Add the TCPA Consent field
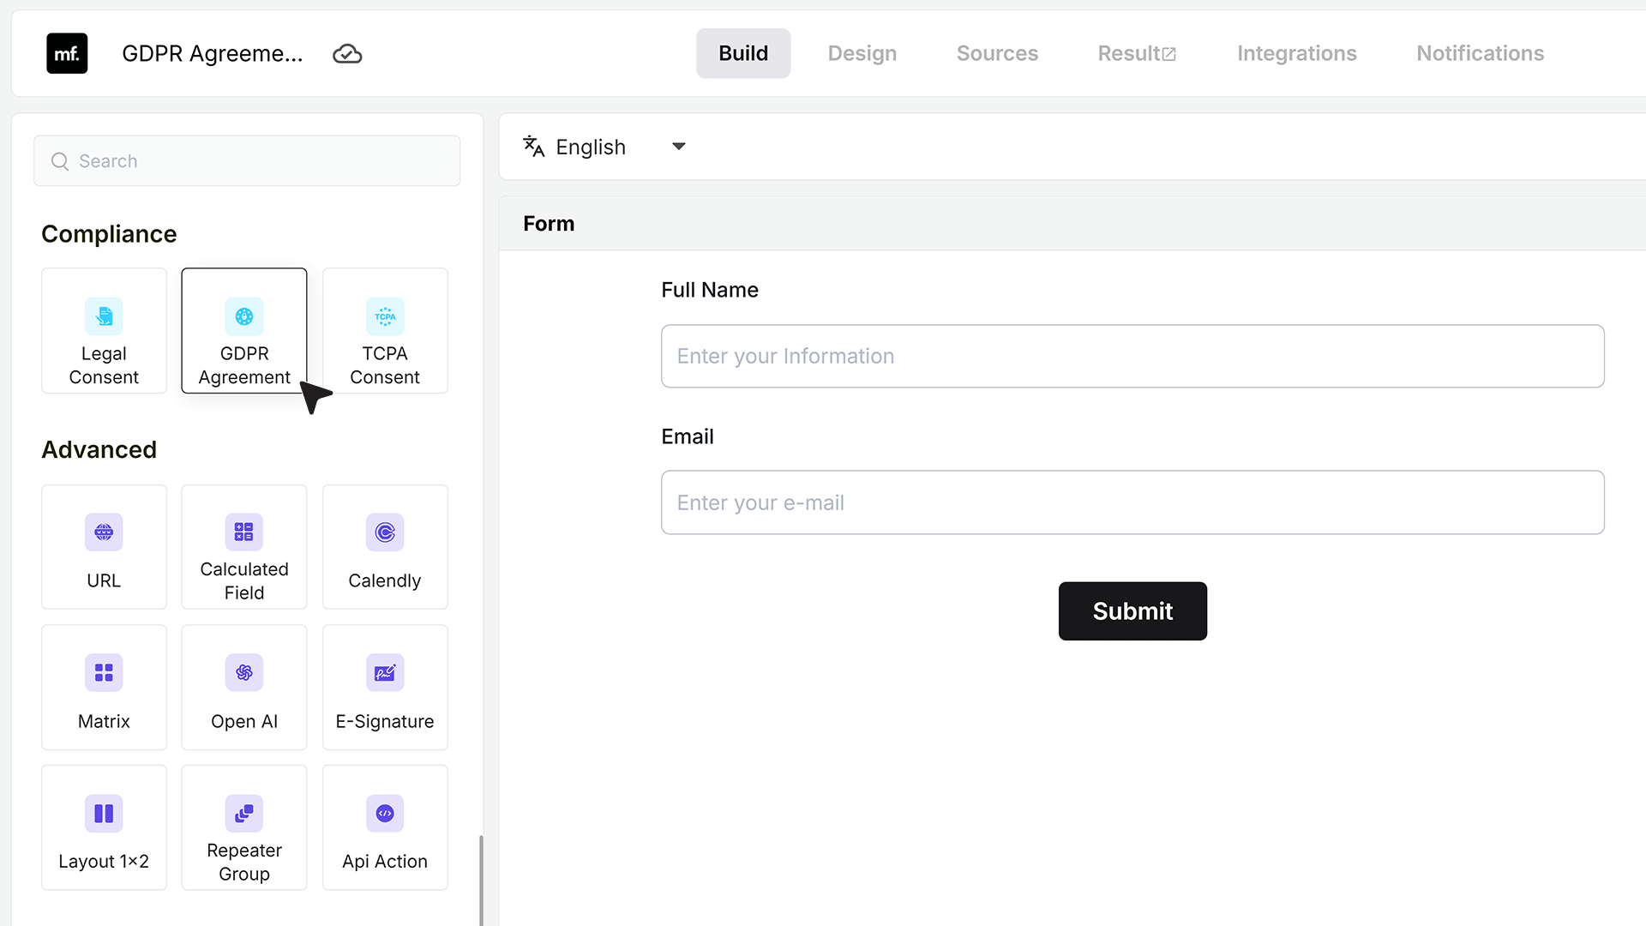Image resolution: width=1646 pixels, height=926 pixels. 385,331
